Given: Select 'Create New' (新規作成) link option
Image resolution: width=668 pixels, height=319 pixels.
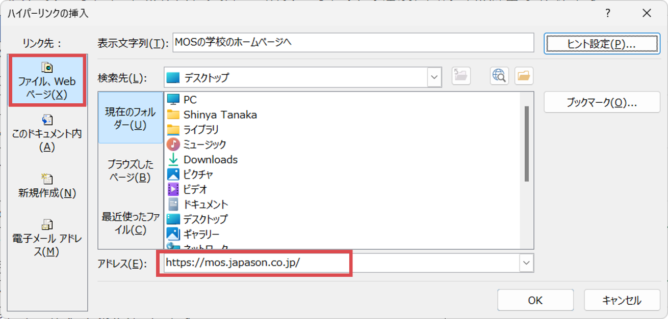Looking at the screenshot, I should click(x=47, y=186).
